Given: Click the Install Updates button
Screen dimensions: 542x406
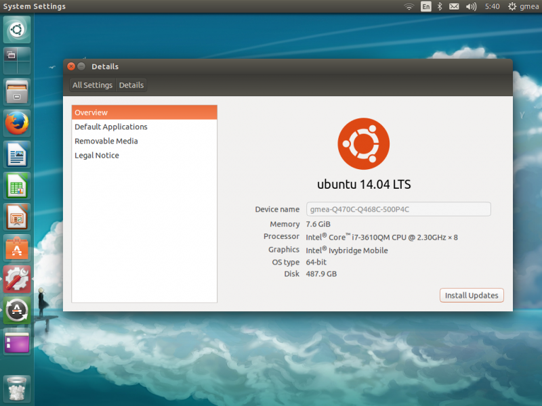Looking at the screenshot, I should (x=472, y=296).
